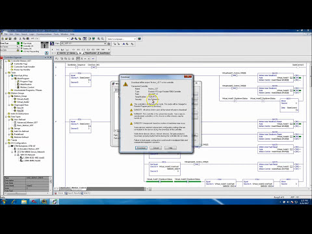The height and width of the screenshot is (234, 312).
Task: Click the Cut toolbar icon
Action: click(20, 38)
